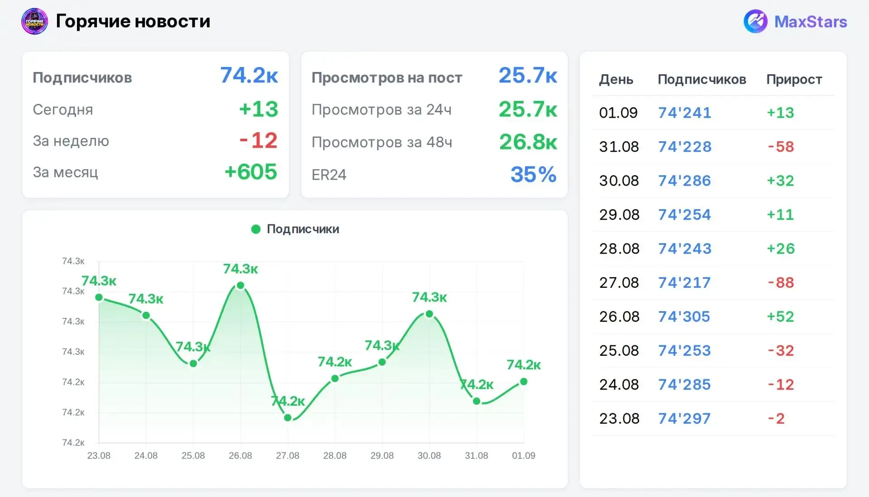Click the Подписчики legend label
869x497 pixels.
pos(303,229)
